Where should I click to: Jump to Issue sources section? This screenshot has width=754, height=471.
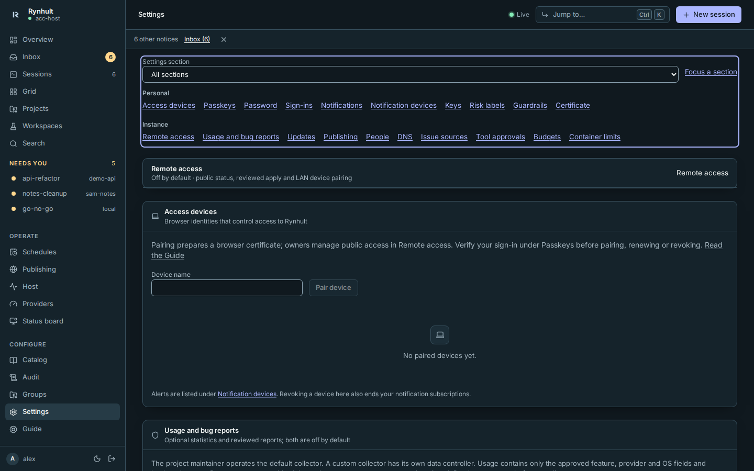[x=444, y=137]
